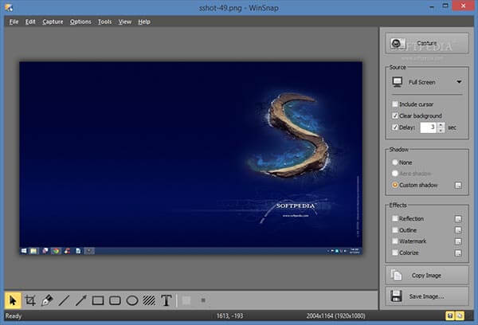Open the Options menu
478x325 pixels.
tap(80, 22)
